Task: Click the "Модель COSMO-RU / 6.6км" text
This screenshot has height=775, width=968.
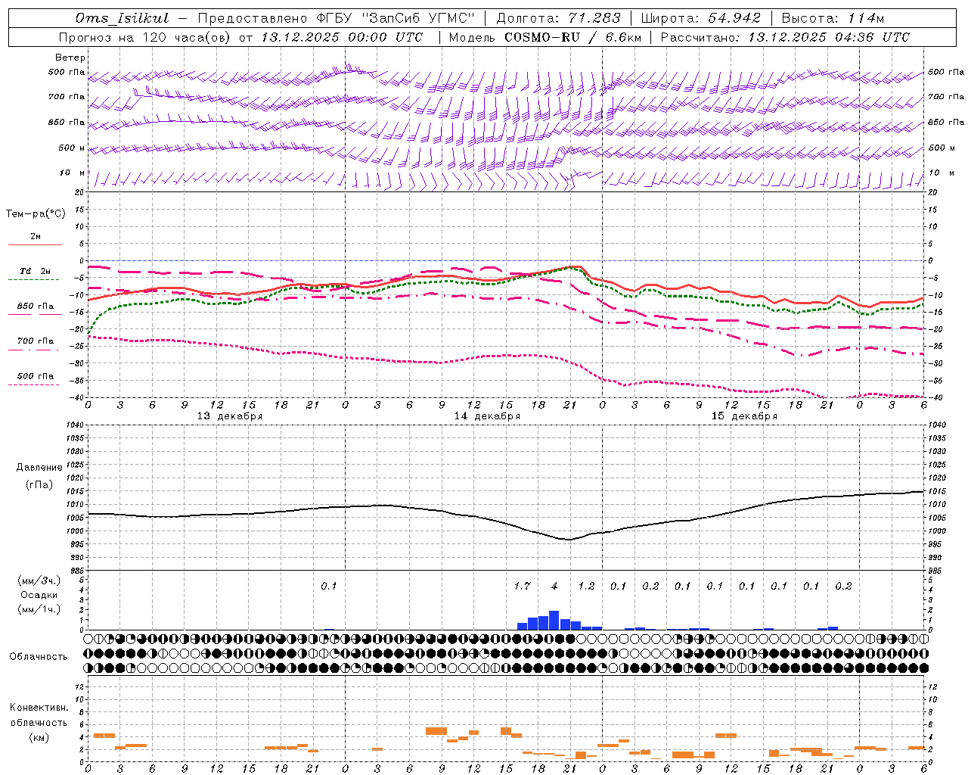Action: 545,37
